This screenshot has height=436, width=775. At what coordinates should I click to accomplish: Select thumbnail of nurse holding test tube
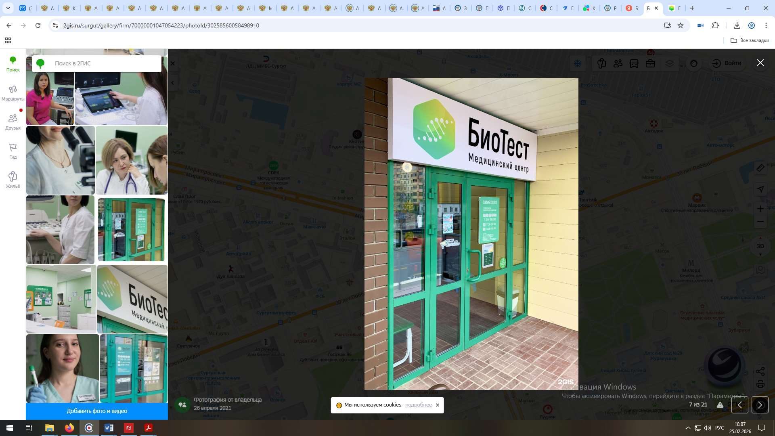pyautogui.click(x=63, y=369)
